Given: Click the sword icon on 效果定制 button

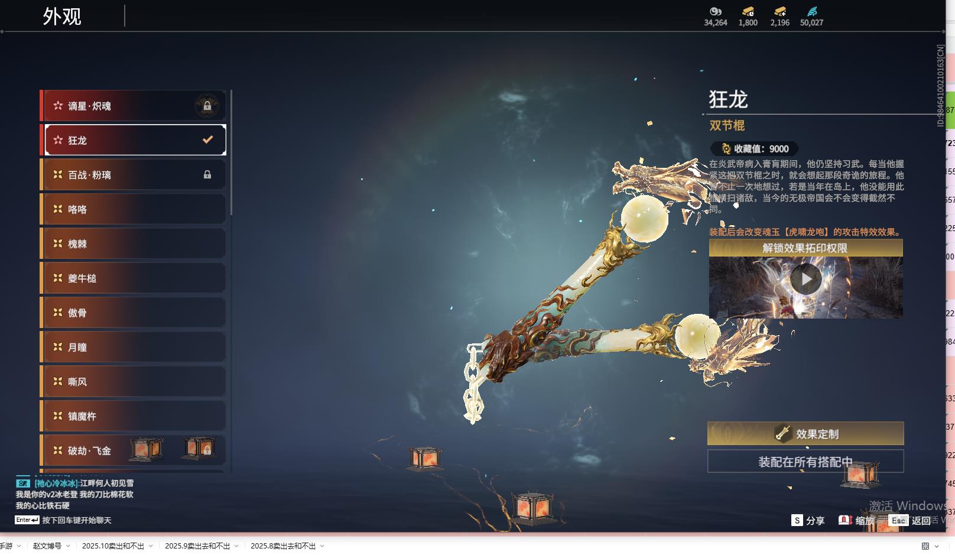Looking at the screenshot, I should [x=783, y=433].
